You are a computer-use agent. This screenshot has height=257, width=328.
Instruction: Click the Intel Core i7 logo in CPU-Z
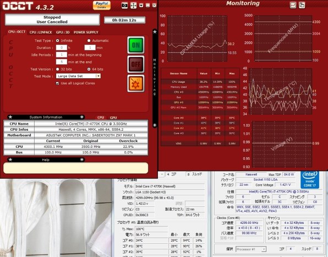click(x=310, y=180)
